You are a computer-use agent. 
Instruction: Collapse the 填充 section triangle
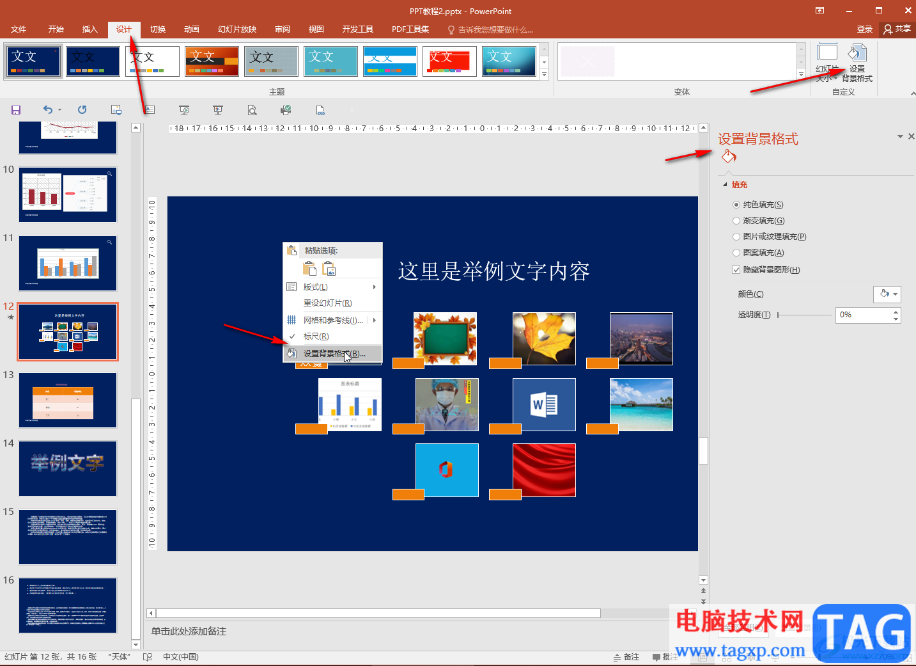tap(725, 185)
